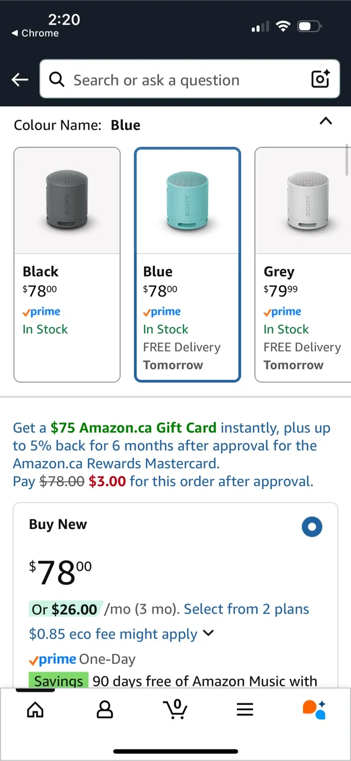Tap the $0.85 eco fee link

tap(113, 634)
